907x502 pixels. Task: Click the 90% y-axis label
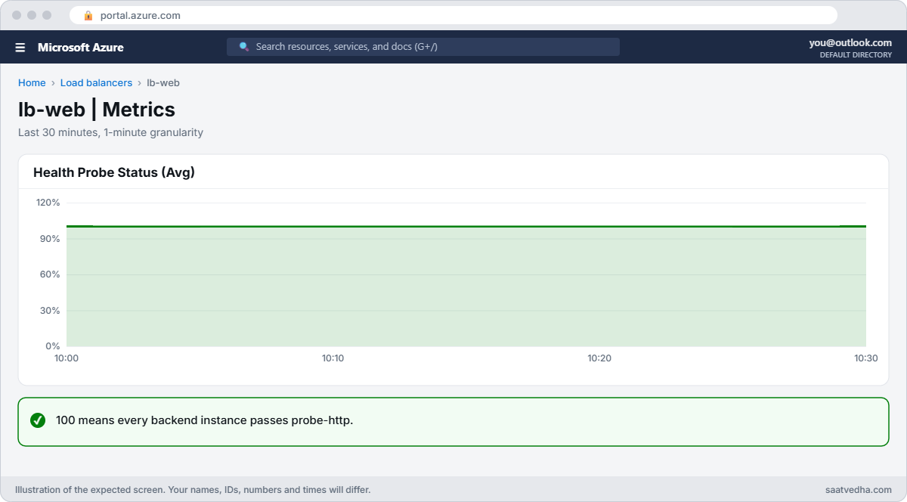50,239
